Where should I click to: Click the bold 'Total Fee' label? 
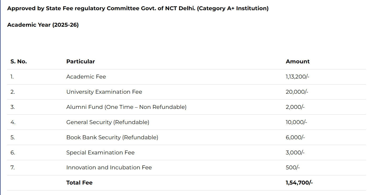tap(79, 183)
